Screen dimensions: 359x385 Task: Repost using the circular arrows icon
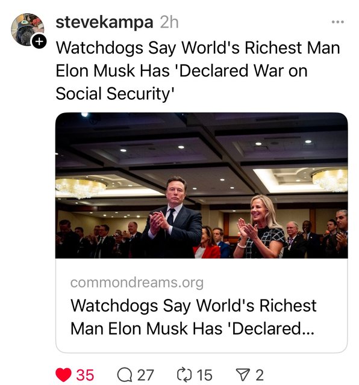[185, 375]
